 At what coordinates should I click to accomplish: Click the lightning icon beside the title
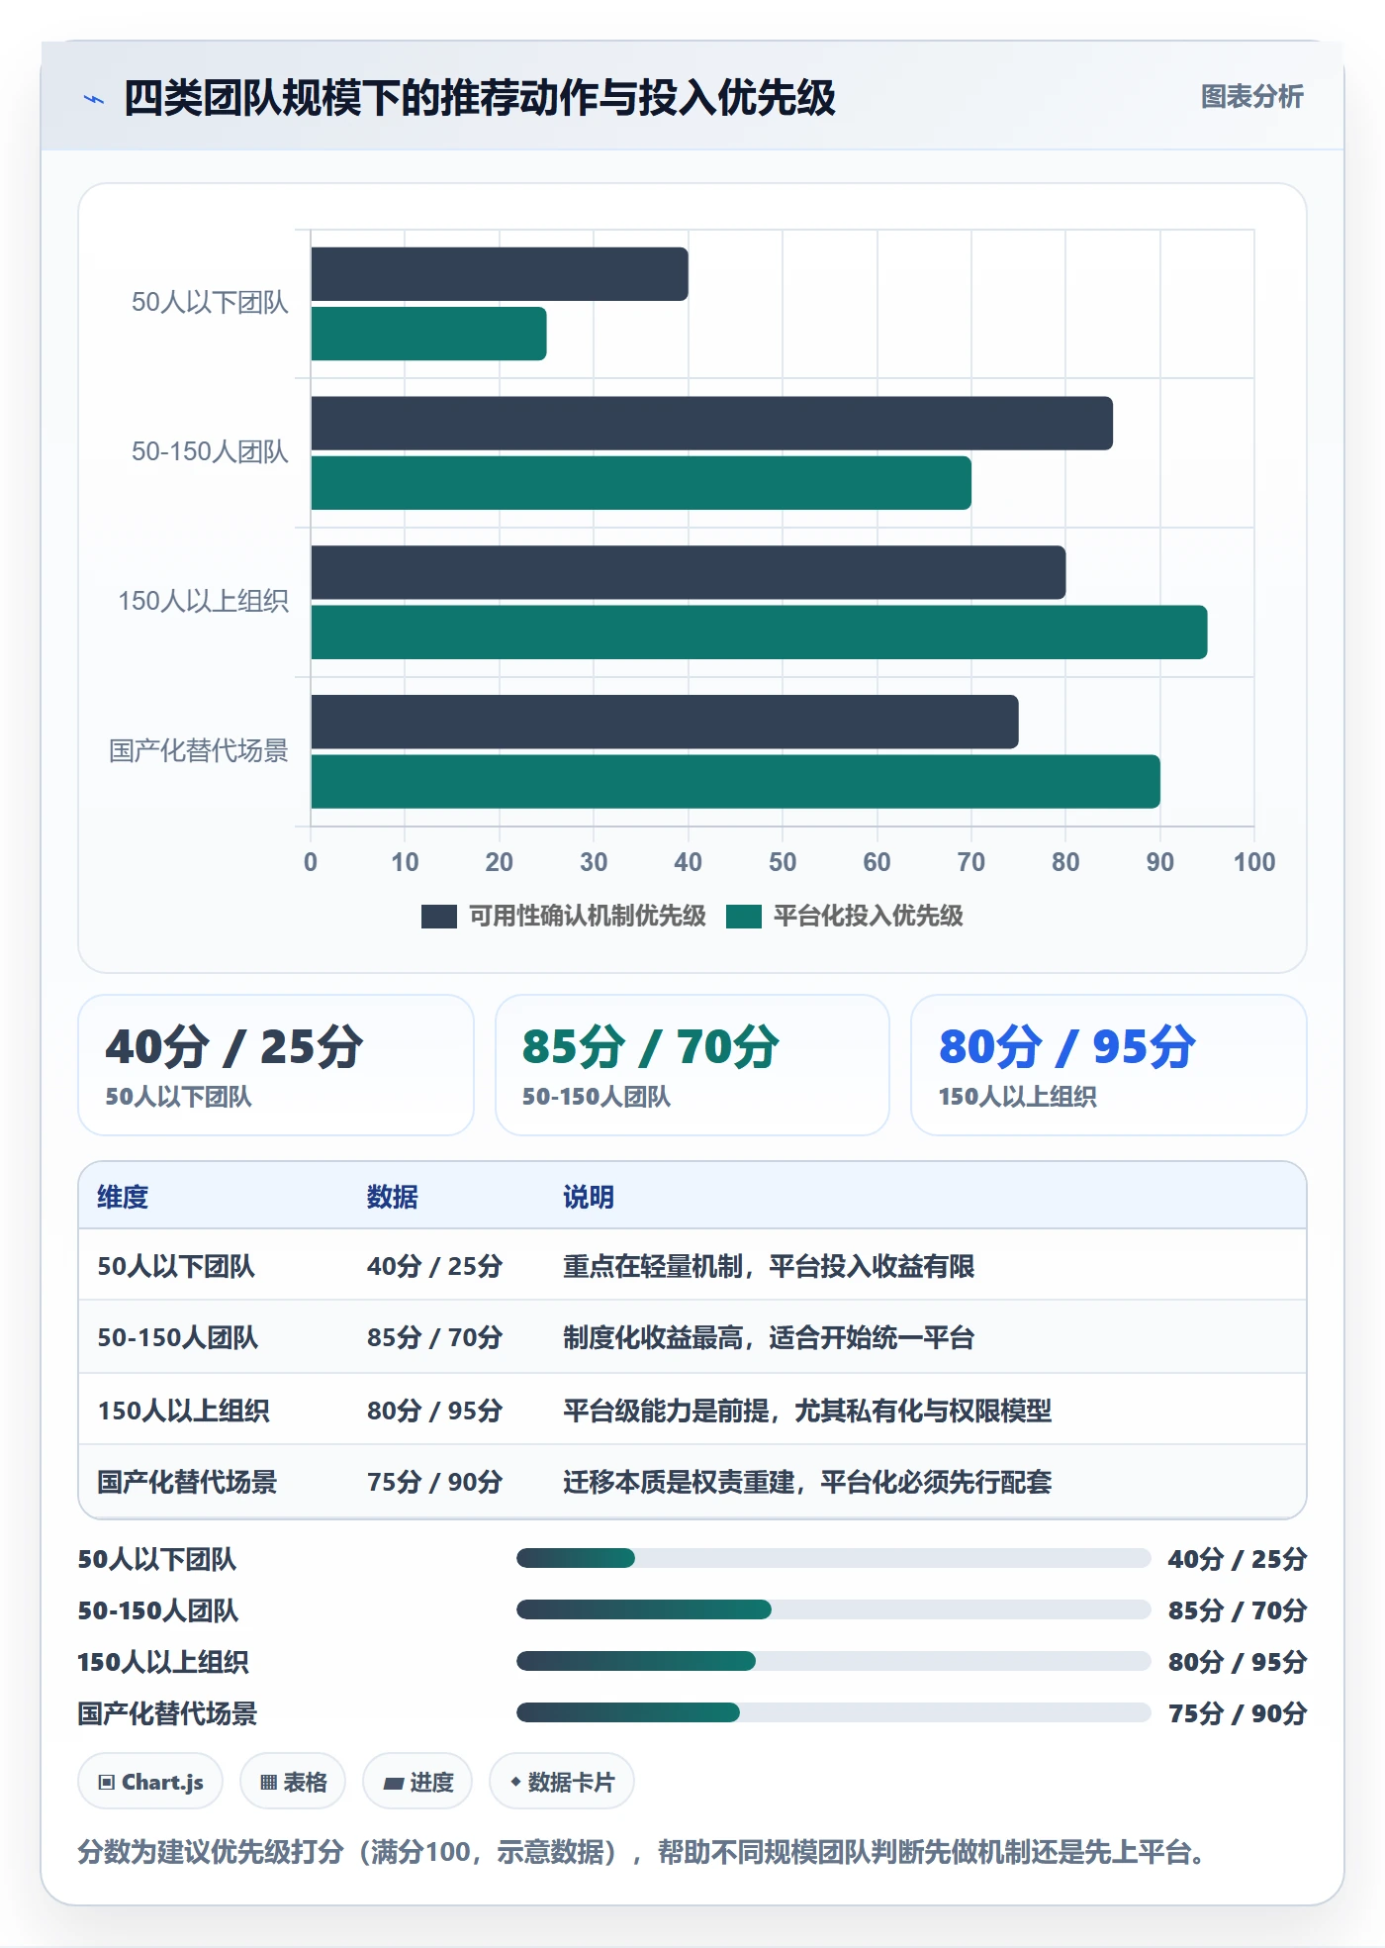click(94, 99)
